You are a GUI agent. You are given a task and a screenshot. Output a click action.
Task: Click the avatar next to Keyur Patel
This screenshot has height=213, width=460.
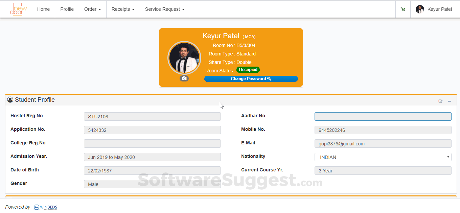coord(419,9)
